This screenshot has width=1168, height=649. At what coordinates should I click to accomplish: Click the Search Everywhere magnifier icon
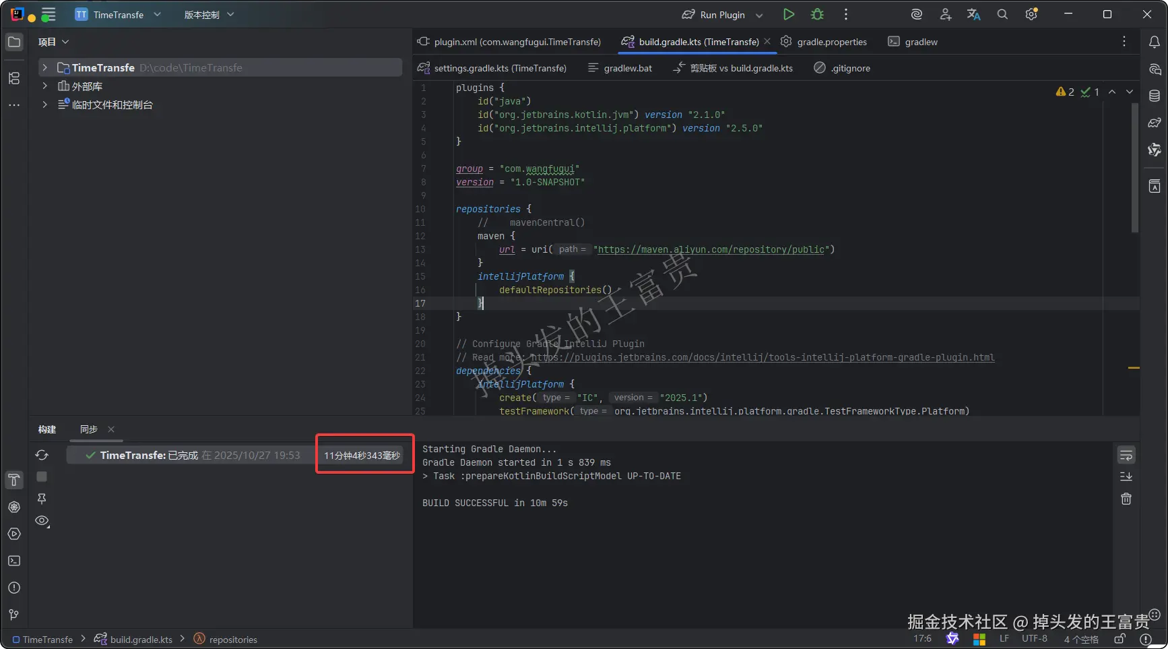[1002, 14]
